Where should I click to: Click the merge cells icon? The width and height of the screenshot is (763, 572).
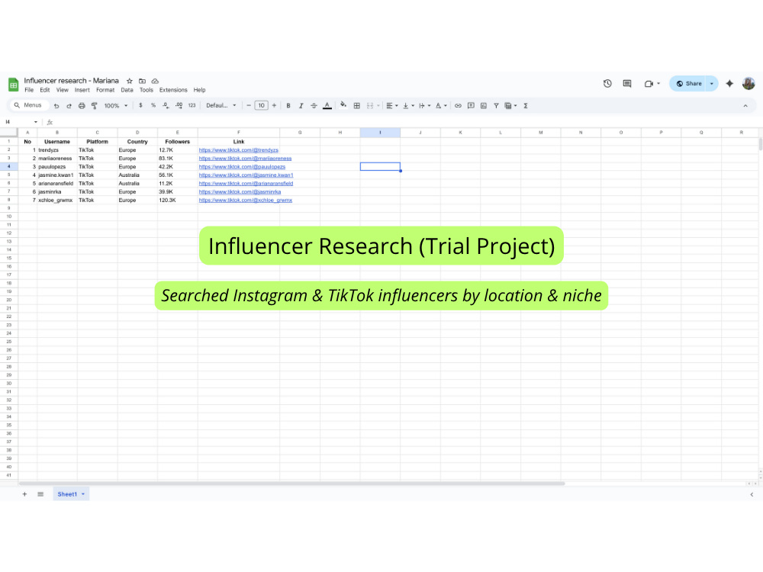pos(370,105)
